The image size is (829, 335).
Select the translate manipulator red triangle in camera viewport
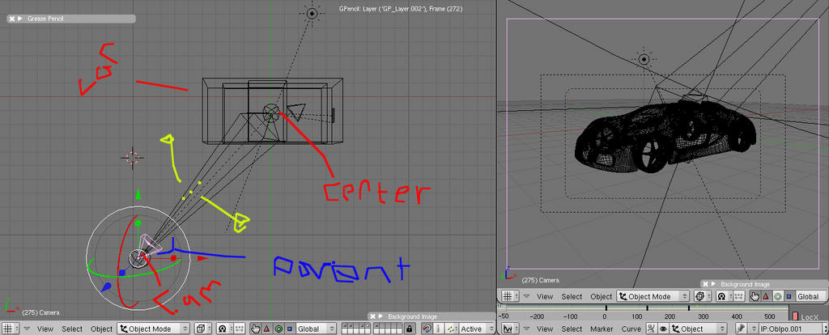(x=766, y=296)
